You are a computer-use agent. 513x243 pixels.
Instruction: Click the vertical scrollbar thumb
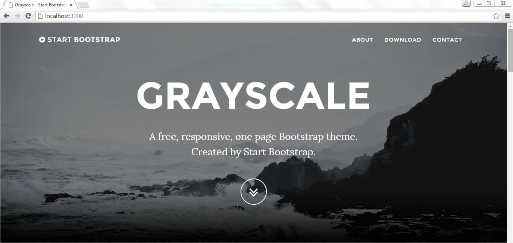click(x=510, y=50)
